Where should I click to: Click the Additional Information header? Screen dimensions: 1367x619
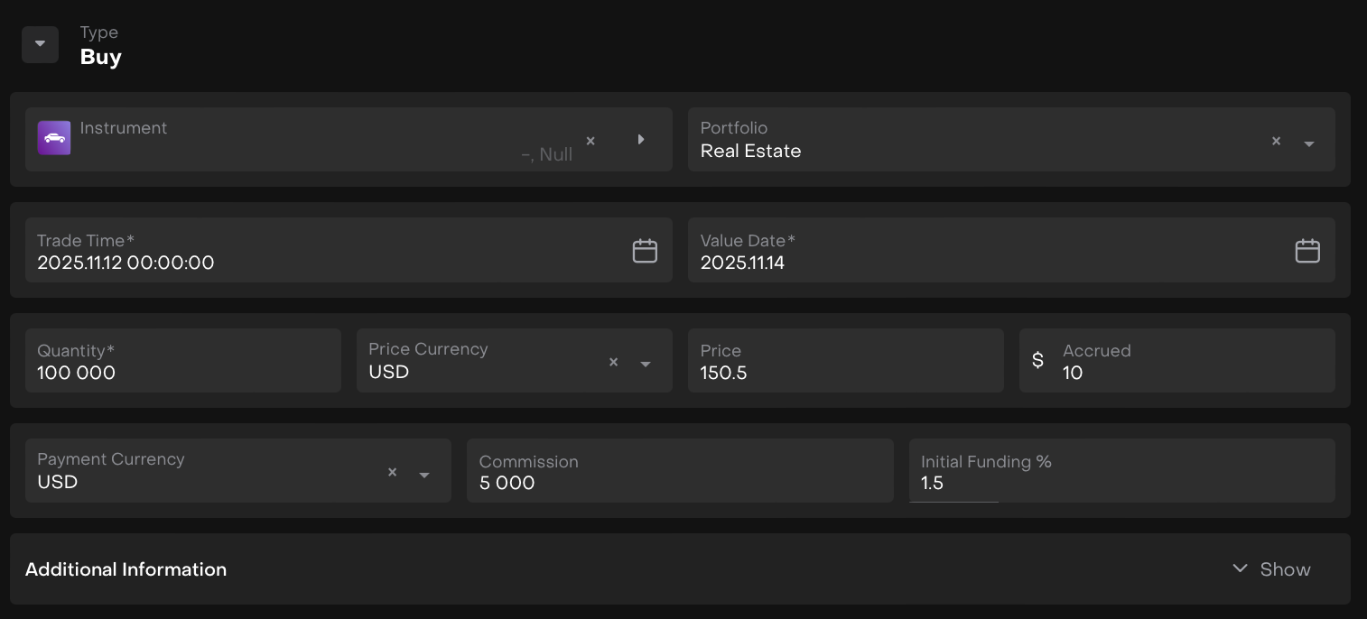[126, 569]
